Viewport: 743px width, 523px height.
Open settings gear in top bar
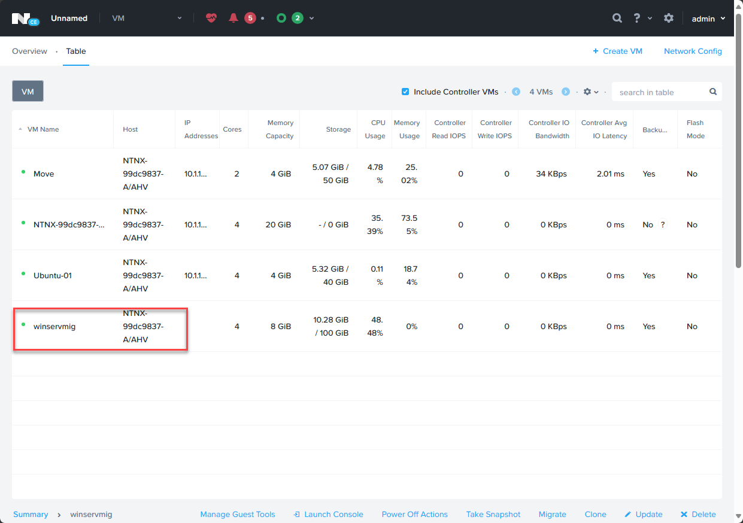point(669,18)
